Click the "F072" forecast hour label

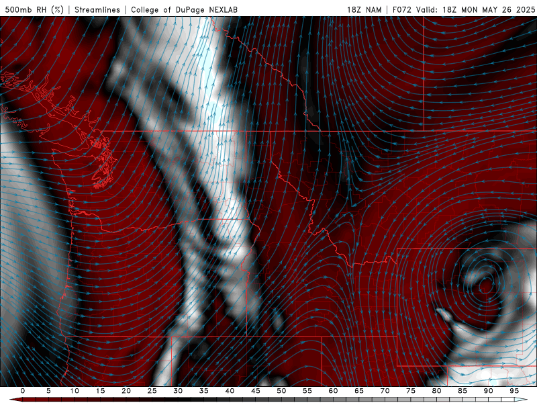401,9
